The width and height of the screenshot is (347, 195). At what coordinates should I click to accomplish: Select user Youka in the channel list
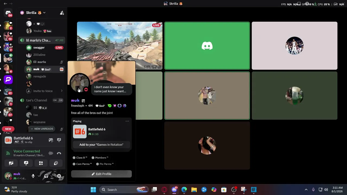(45, 31)
